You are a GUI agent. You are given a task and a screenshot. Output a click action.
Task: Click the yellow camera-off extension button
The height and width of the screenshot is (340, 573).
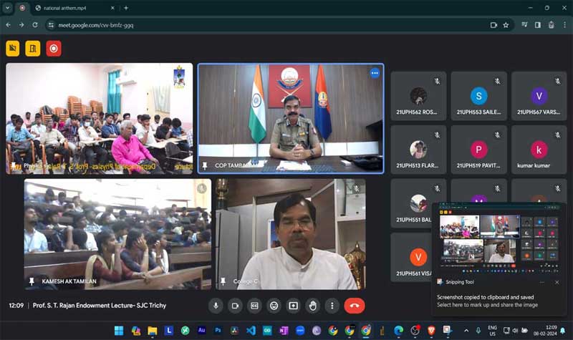[13, 48]
